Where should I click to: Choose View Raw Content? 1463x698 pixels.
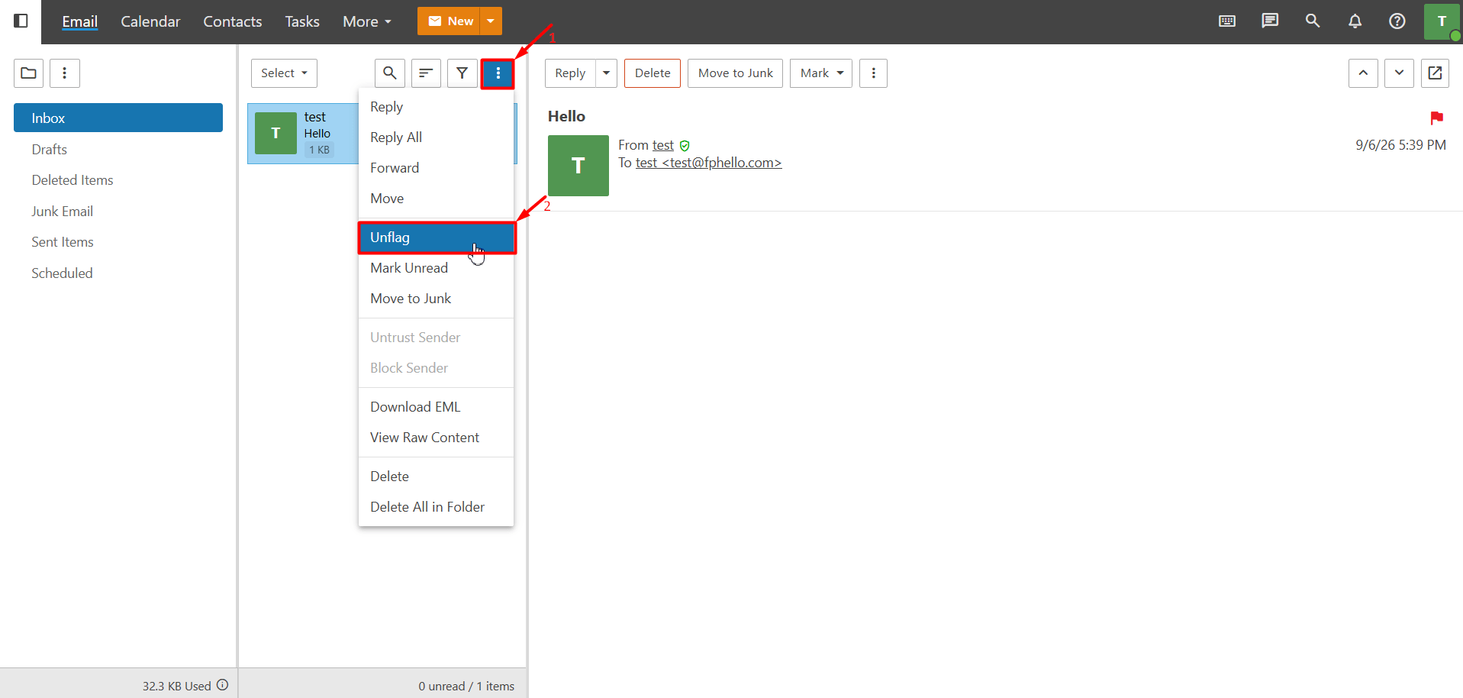pyautogui.click(x=436, y=438)
